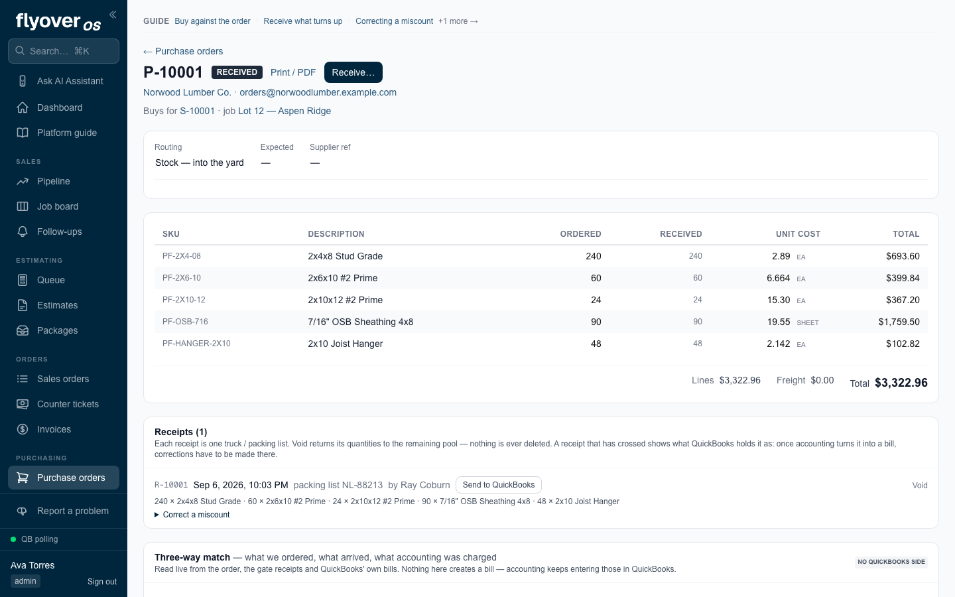Click the Ask AI Assistant icon
The image size is (955, 597).
pyautogui.click(x=23, y=81)
